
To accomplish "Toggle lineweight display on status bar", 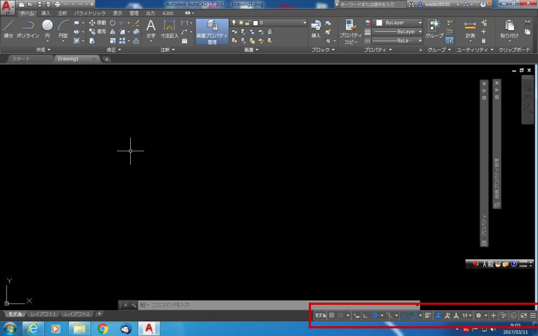I will pyautogui.click(x=428, y=316).
